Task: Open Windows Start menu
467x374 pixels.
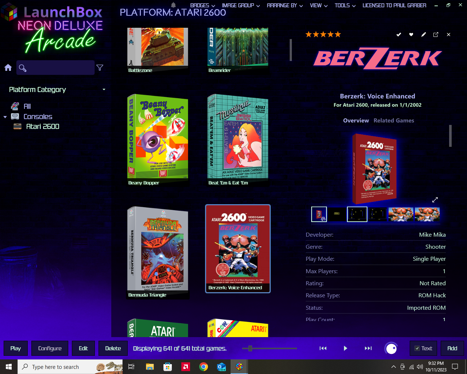Action: click(x=9, y=367)
